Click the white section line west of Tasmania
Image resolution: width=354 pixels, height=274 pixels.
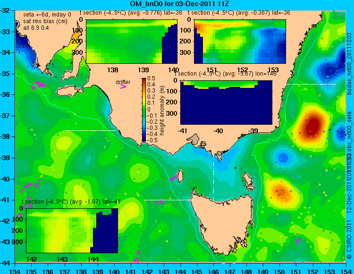click(x=169, y=200)
